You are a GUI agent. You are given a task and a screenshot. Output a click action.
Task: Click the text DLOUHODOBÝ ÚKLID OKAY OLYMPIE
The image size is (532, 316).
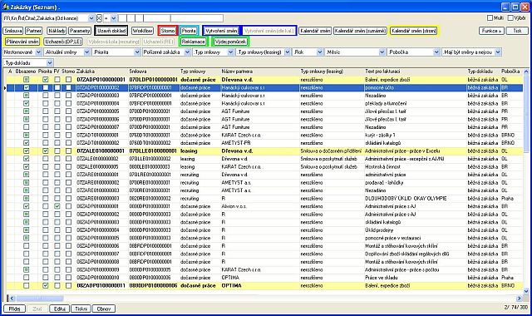[406, 199]
